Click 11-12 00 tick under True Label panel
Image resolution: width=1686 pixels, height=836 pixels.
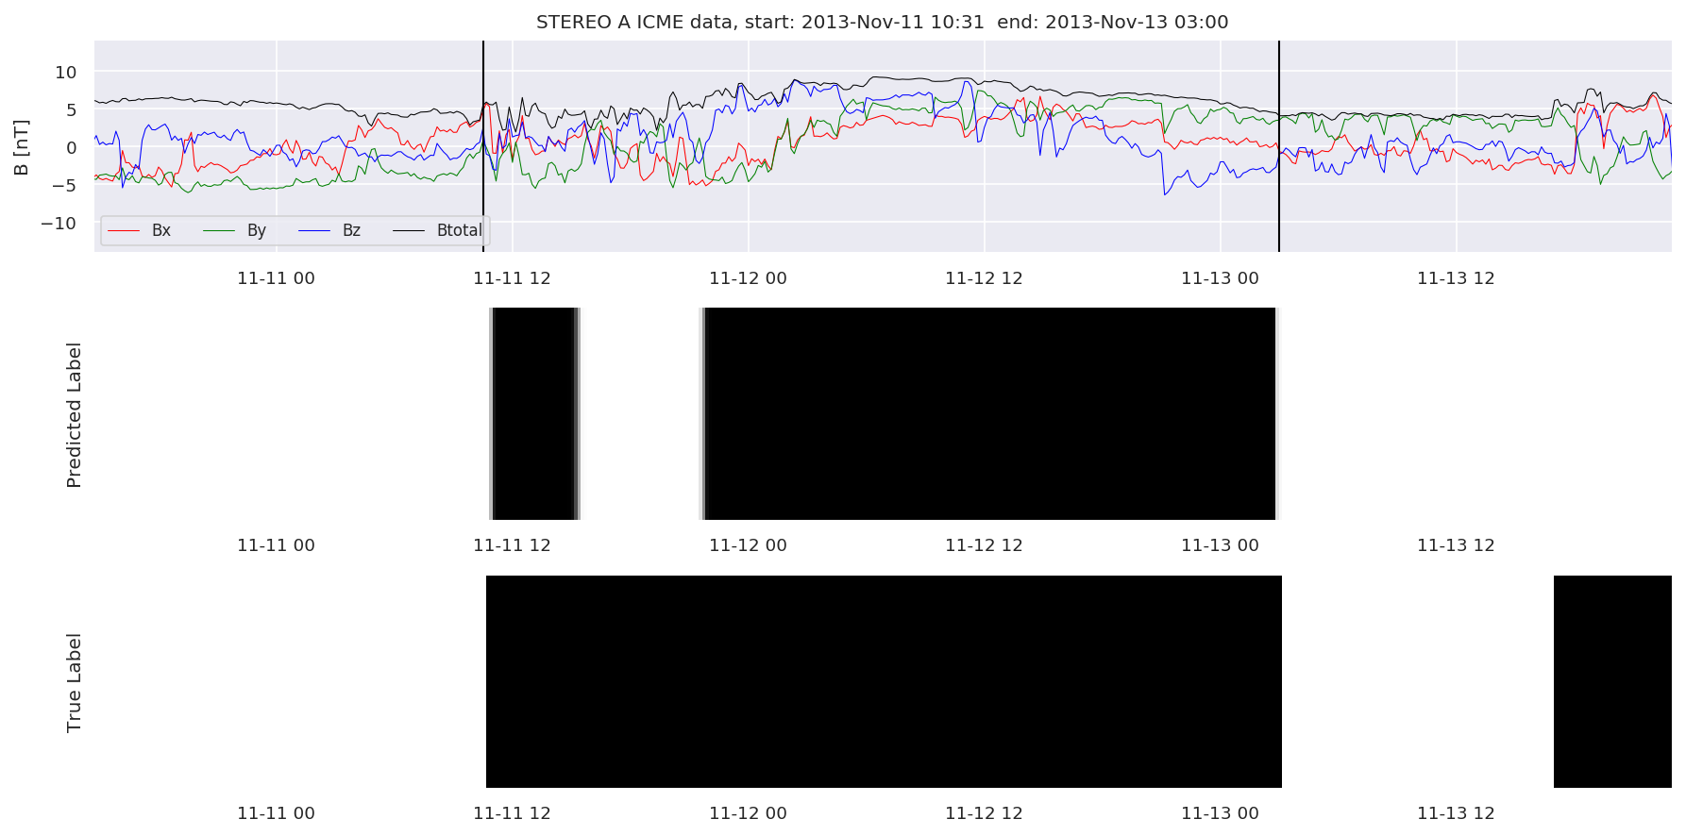tap(748, 813)
